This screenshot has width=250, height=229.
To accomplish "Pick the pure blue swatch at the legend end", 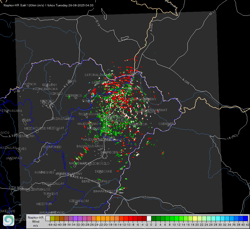I will [246, 218].
